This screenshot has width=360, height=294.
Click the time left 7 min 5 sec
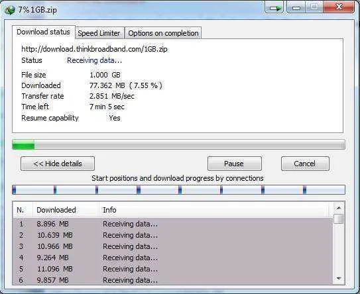(107, 107)
